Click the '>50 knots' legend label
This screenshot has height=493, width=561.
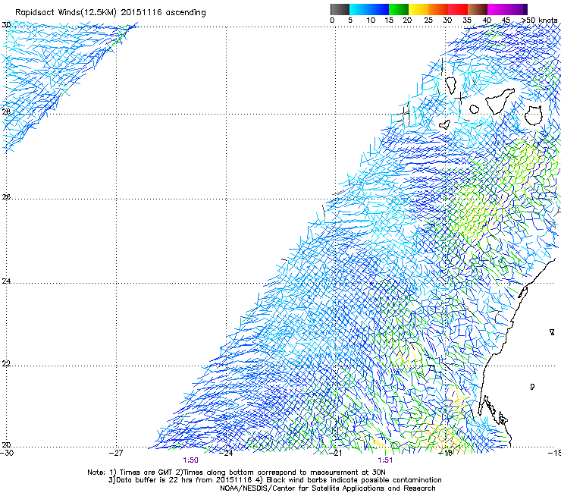click(x=540, y=20)
